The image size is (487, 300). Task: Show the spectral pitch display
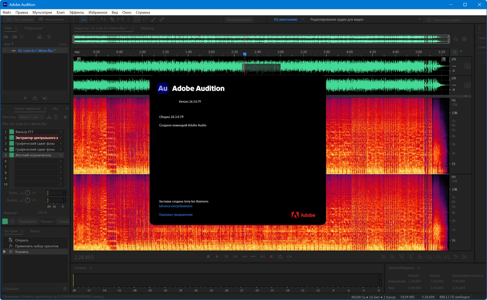coord(92,19)
